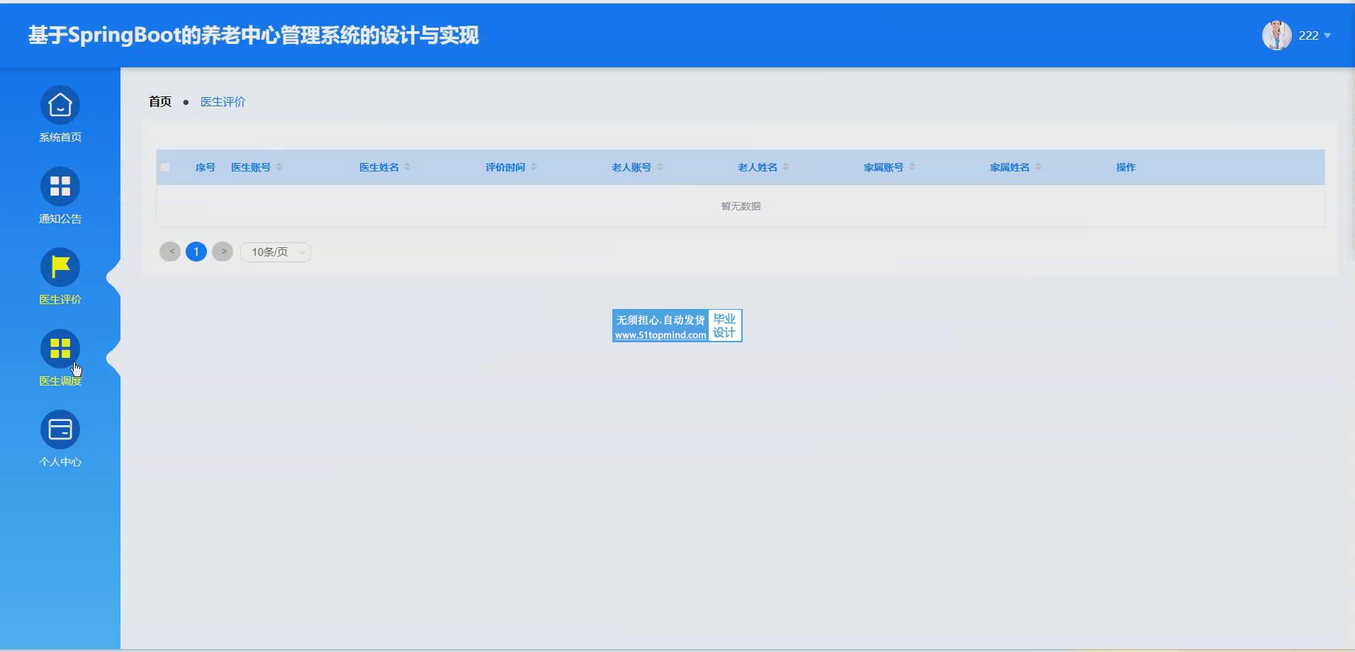The height and width of the screenshot is (652, 1355).
Task: Click the 51topmind watermark banner
Action: click(677, 326)
